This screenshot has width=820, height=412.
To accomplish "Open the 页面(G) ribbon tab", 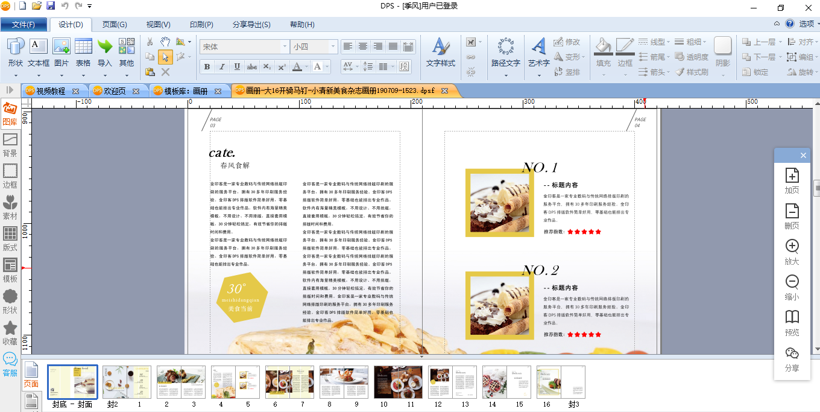I will coord(115,25).
